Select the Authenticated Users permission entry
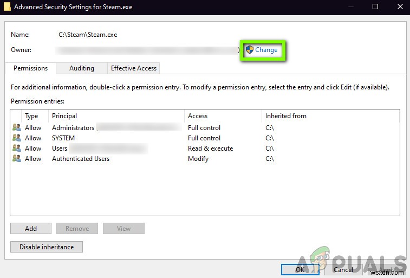Screen dimensions: 410x278 205,159
